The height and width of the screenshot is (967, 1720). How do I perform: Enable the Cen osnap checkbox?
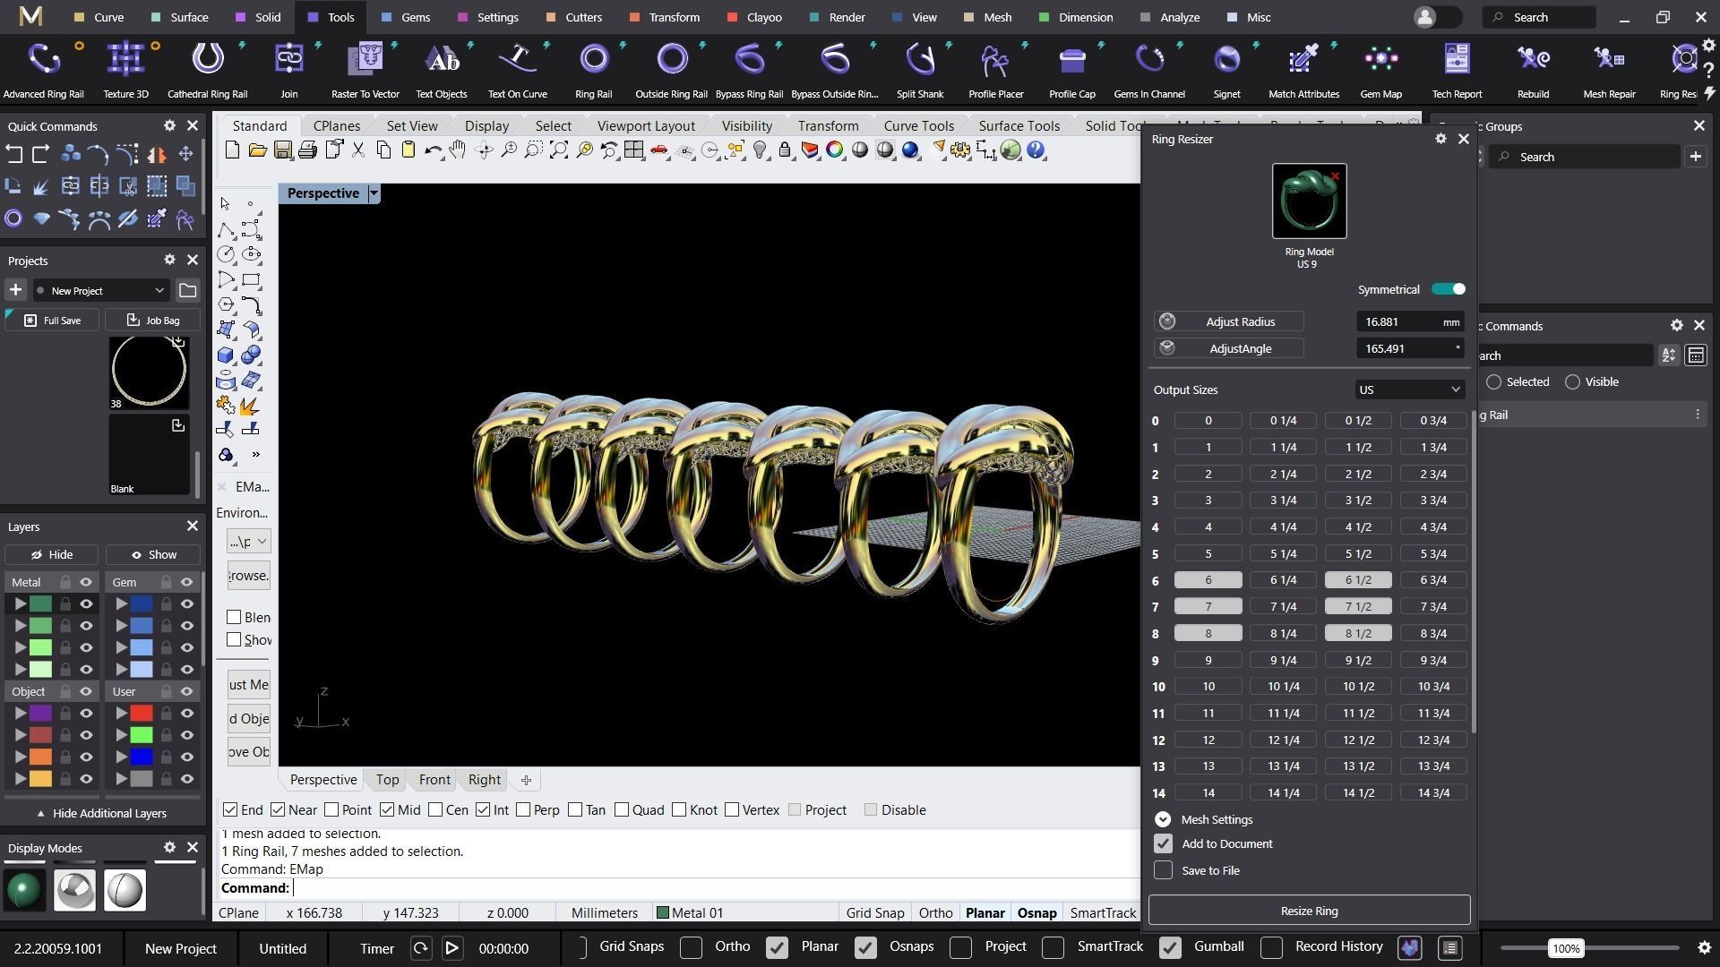click(x=435, y=810)
